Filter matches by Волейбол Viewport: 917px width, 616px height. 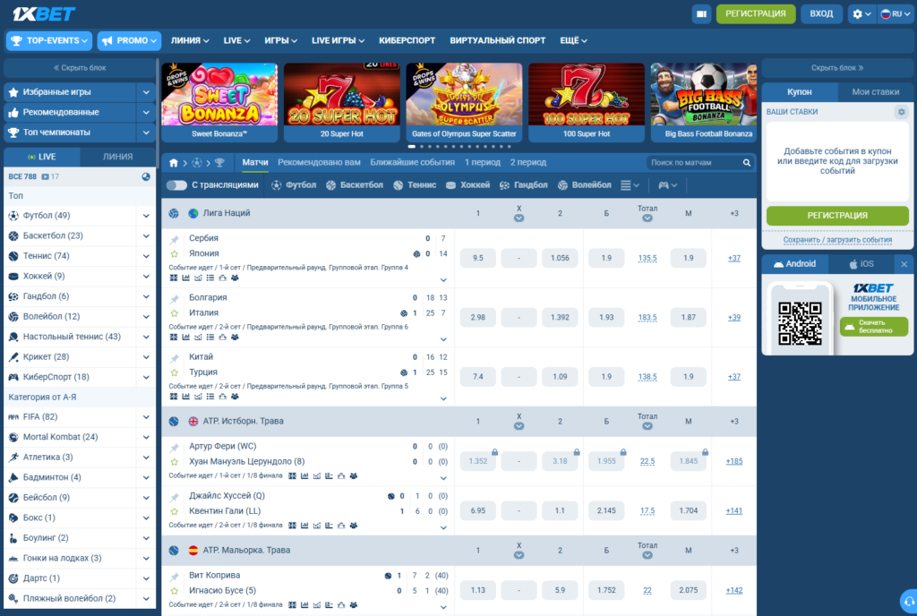tap(584, 185)
